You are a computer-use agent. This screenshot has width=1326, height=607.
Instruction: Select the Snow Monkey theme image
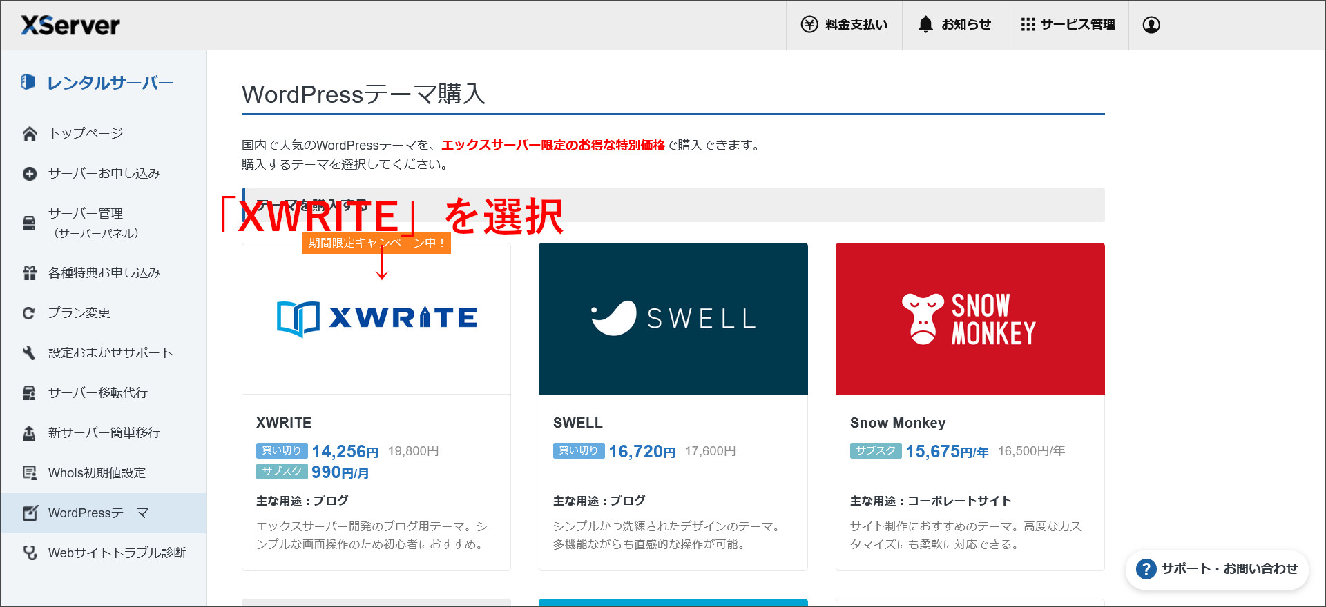(x=970, y=319)
